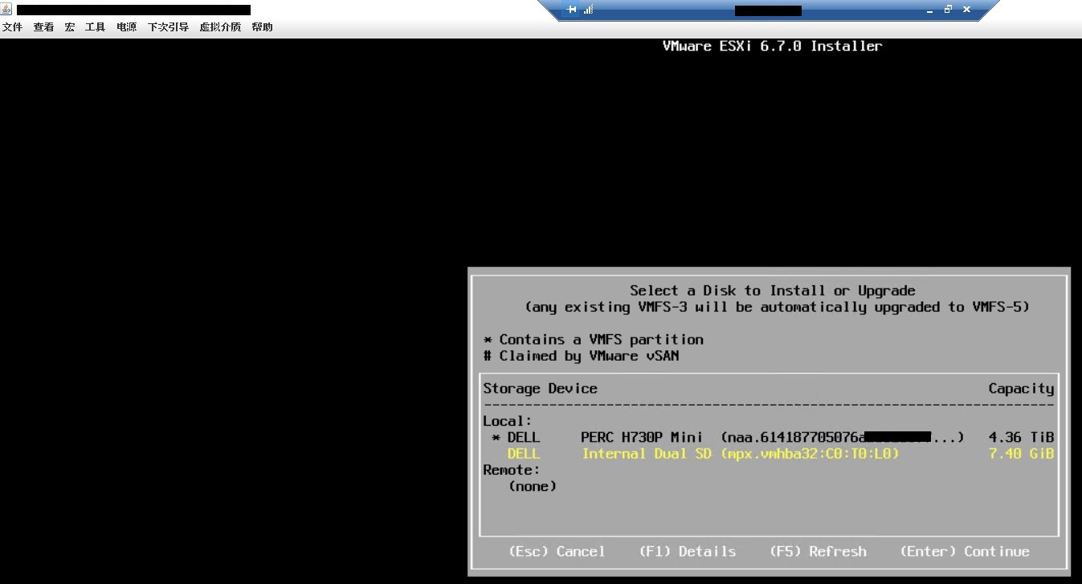Click the (none) entry under Remote

(x=533, y=486)
